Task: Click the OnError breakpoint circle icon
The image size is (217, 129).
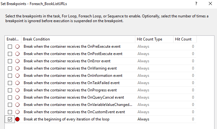Action: click(17, 61)
